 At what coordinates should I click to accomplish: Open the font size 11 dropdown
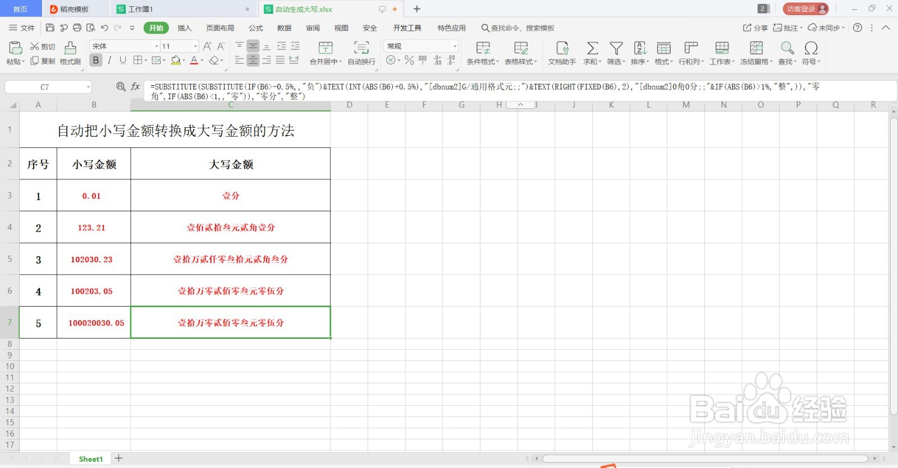(x=195, y=47)
